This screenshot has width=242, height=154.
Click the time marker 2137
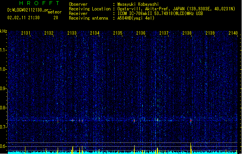[164, 33]
